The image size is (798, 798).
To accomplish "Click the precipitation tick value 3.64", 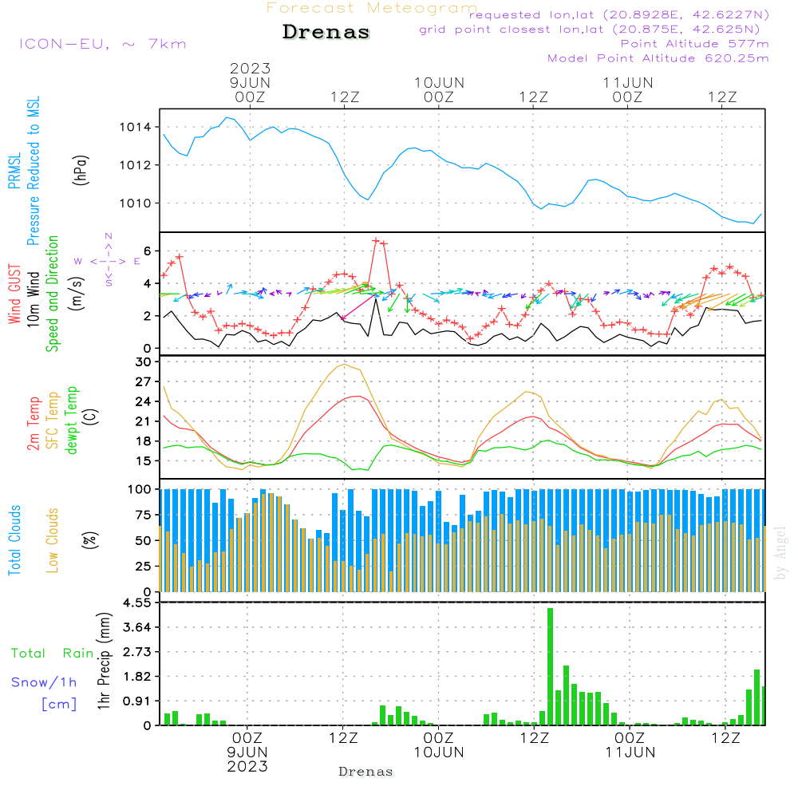I will [137, 627].
